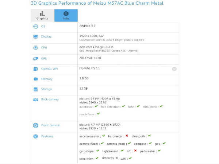Click octa core CPU @1.5GHz text
219x164 pixels.
[x=96, y=47]
